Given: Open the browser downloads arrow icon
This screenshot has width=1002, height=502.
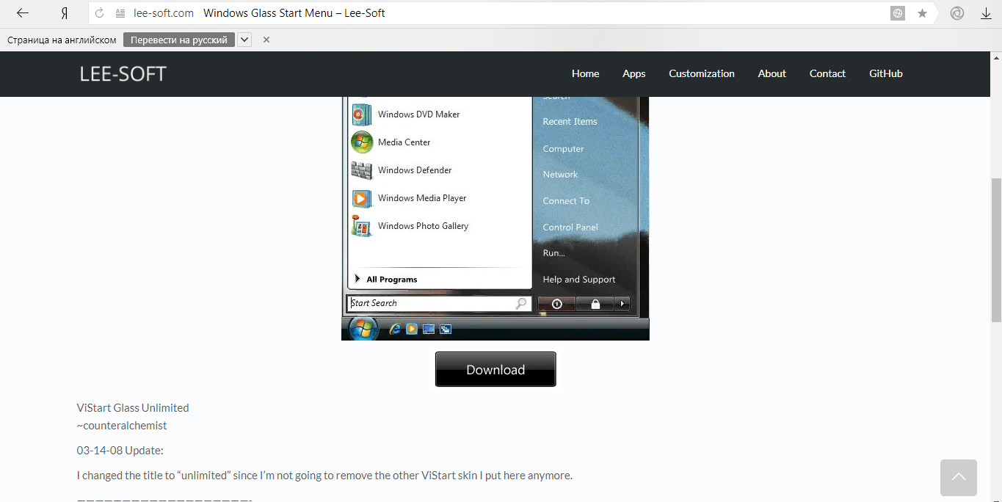Looking at the screenshot, I should coord(987,13).
